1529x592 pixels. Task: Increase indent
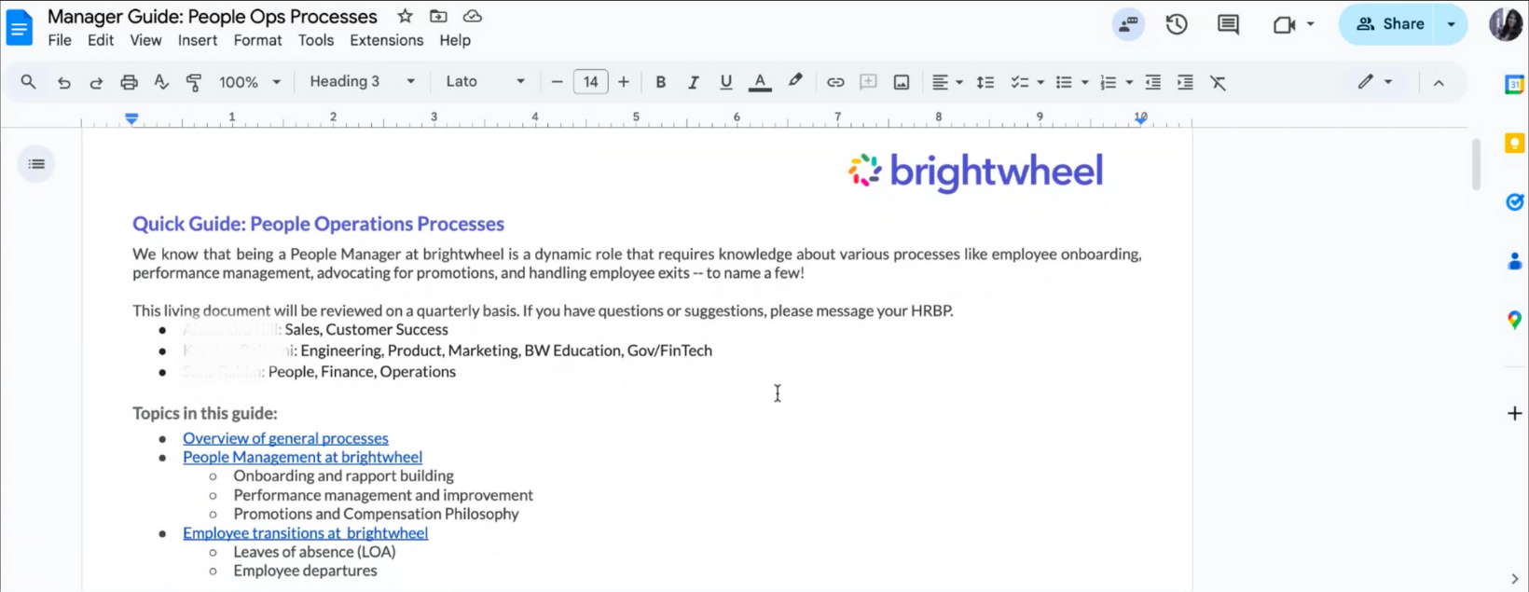pyautogui.click(x=1185, y=82)
